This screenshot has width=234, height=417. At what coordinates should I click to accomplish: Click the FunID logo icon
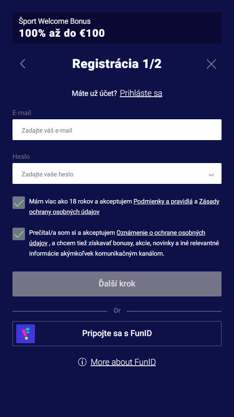click(x=25, y=334)
